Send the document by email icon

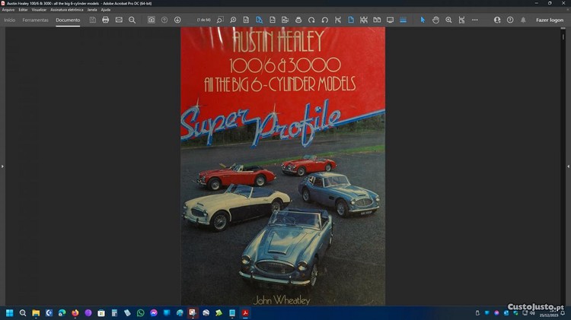pyautogui.click(x=119, y=20)
